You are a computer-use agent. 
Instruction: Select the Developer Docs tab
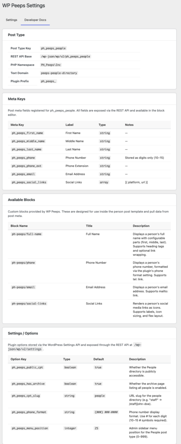pyautogui.click(x=35, y=20)
